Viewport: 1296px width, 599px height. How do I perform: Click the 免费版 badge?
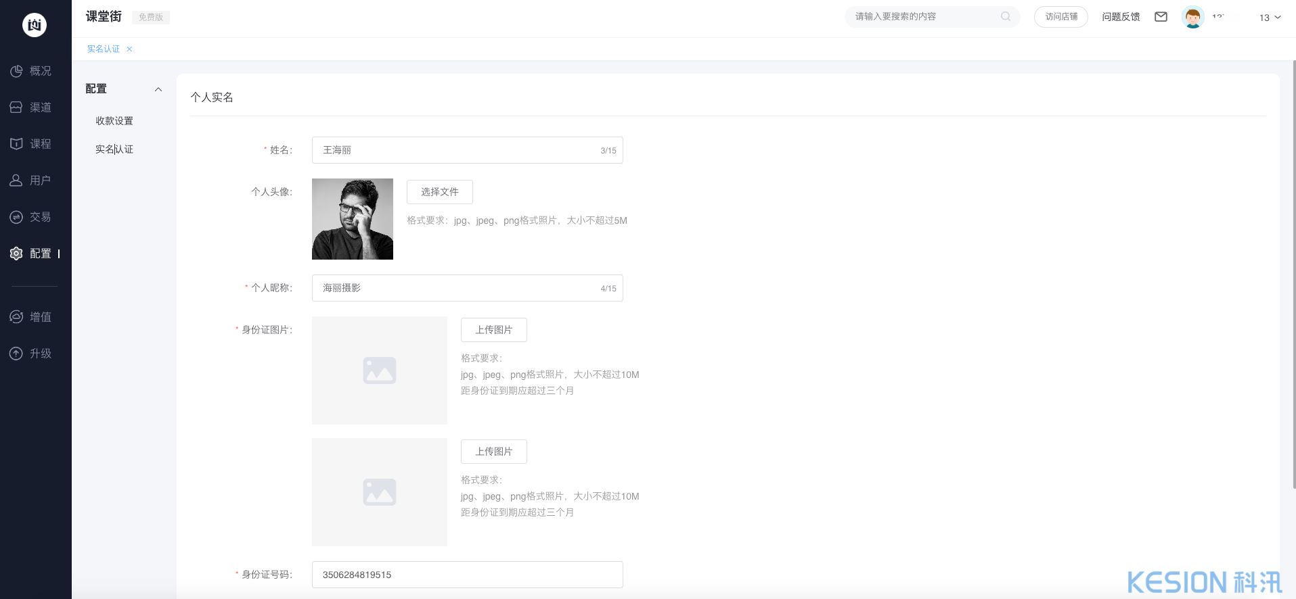point(151,18)
